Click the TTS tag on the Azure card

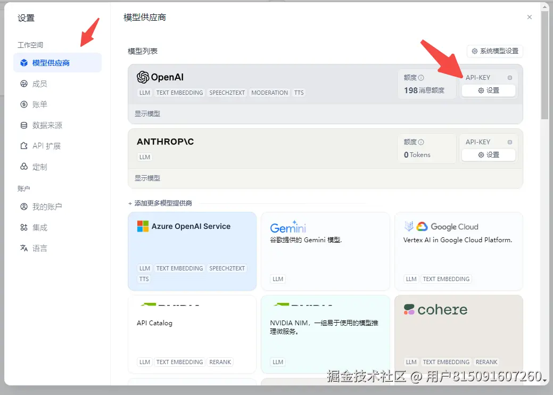(144, 279)
